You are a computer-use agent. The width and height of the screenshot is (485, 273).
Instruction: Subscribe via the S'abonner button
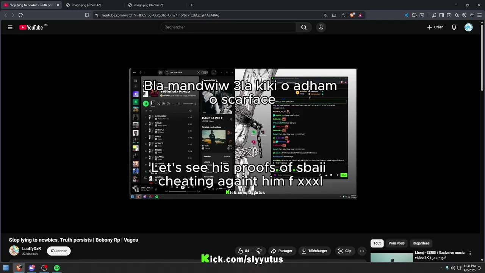click(x=59, y=251)
